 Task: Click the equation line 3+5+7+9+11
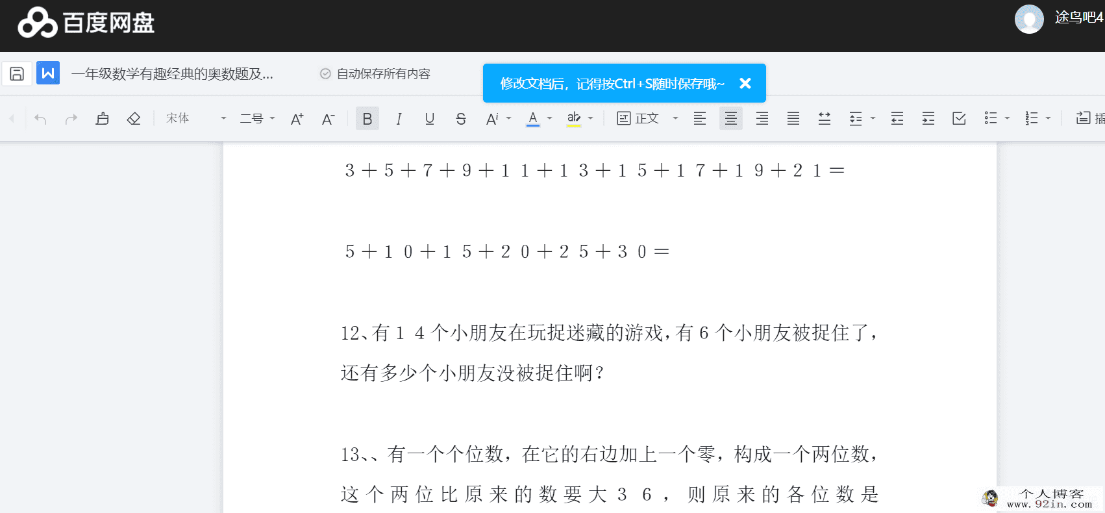tap(594, 171)
